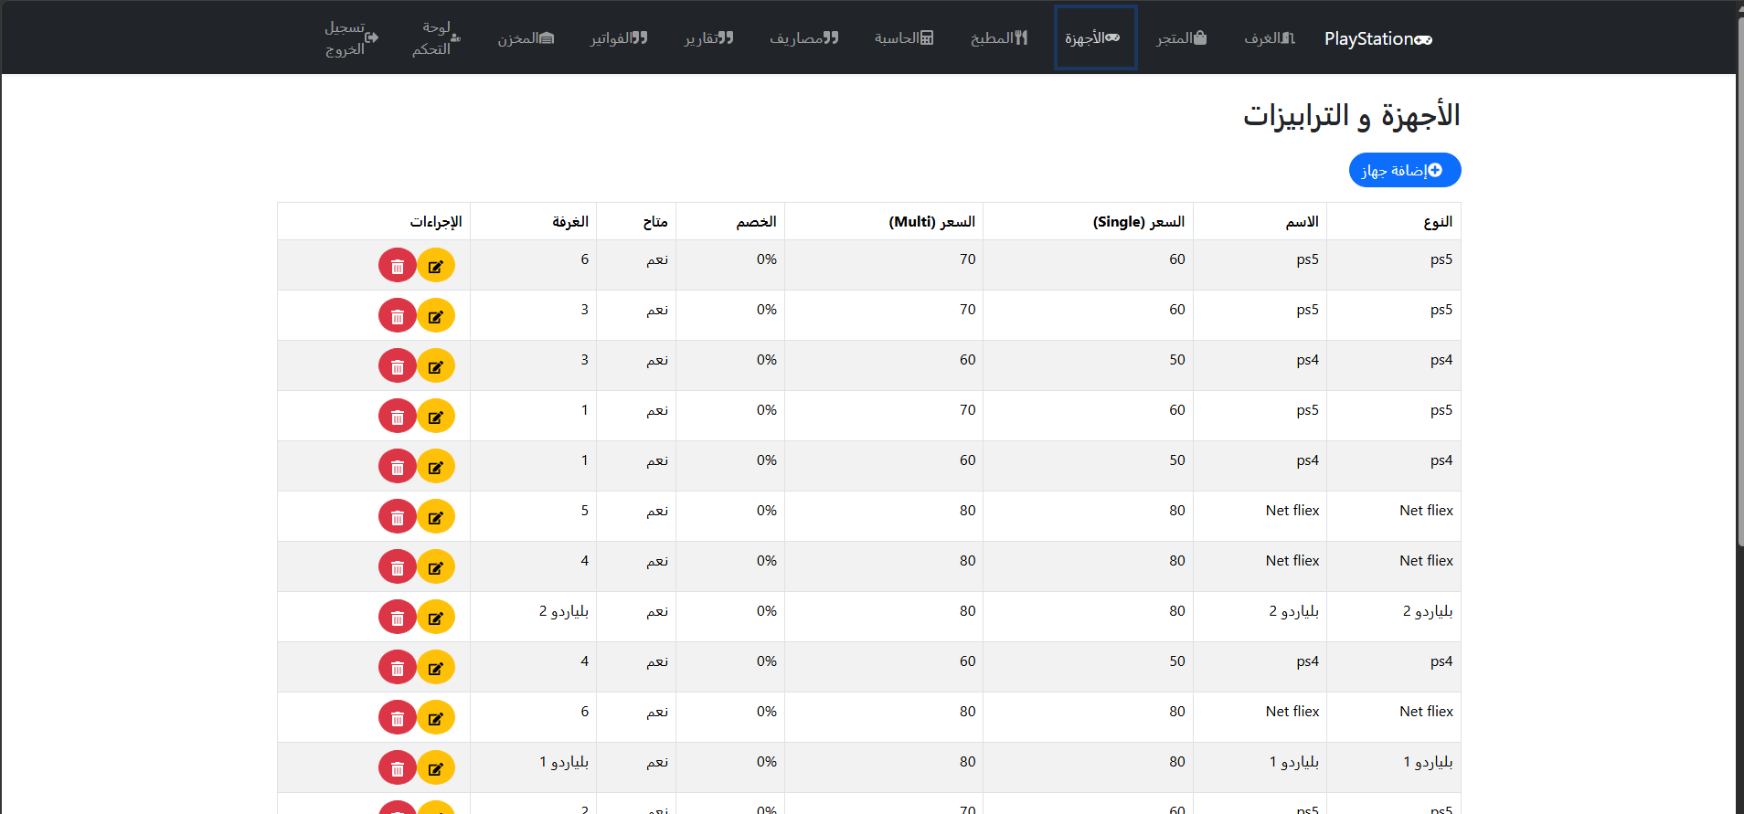1744x814 pixels.
Task: Open the الحاسبة calculator page
Action: (x=904, y=37)
